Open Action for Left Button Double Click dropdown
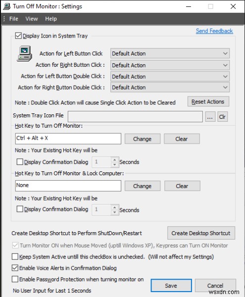 (x=170, y=77)
